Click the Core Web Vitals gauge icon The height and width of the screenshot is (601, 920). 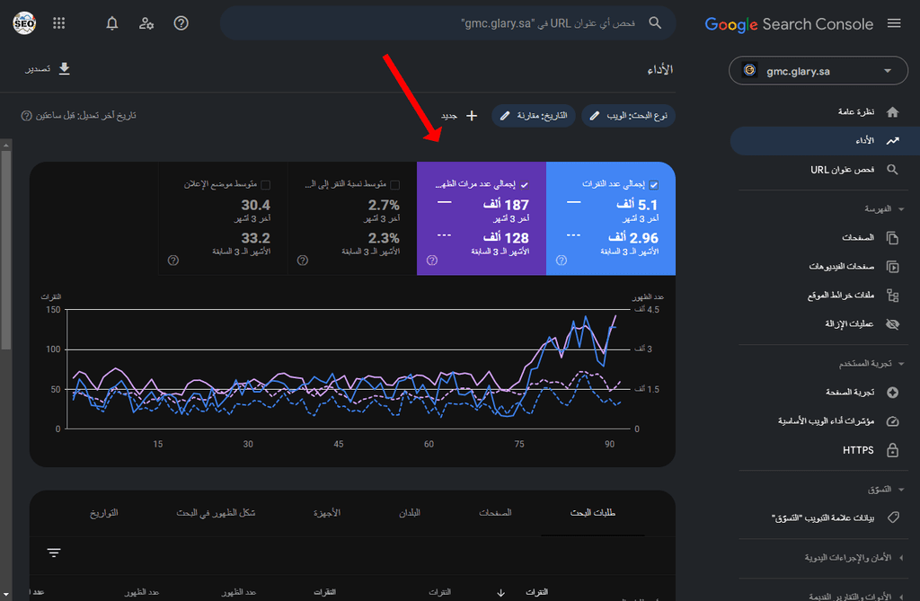(892, 421)
